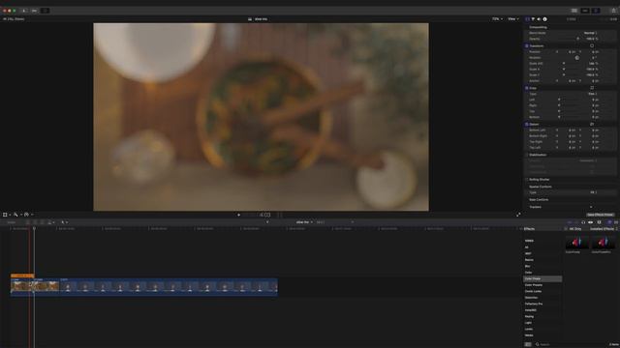Click the share export icon
Image resolution: width=620 pixels, height=348 pixels.
(613, 11)
